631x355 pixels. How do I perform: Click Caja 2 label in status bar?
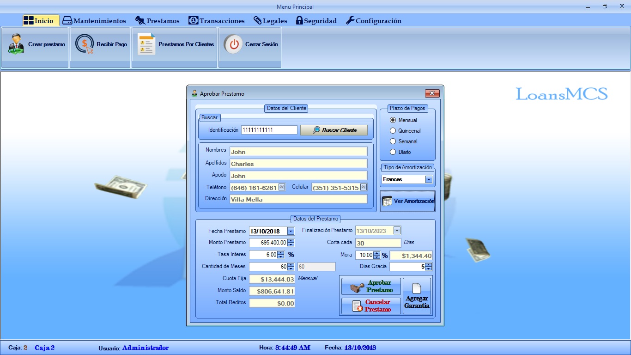pos(45,348)
